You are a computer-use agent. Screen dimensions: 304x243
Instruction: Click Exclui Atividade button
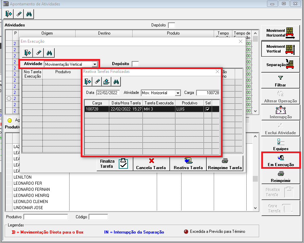pyautogui.click(x=280, y=129)
